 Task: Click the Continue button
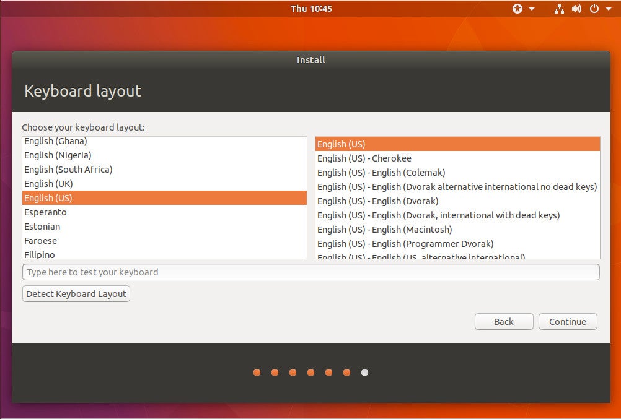(x=568, y=322)
